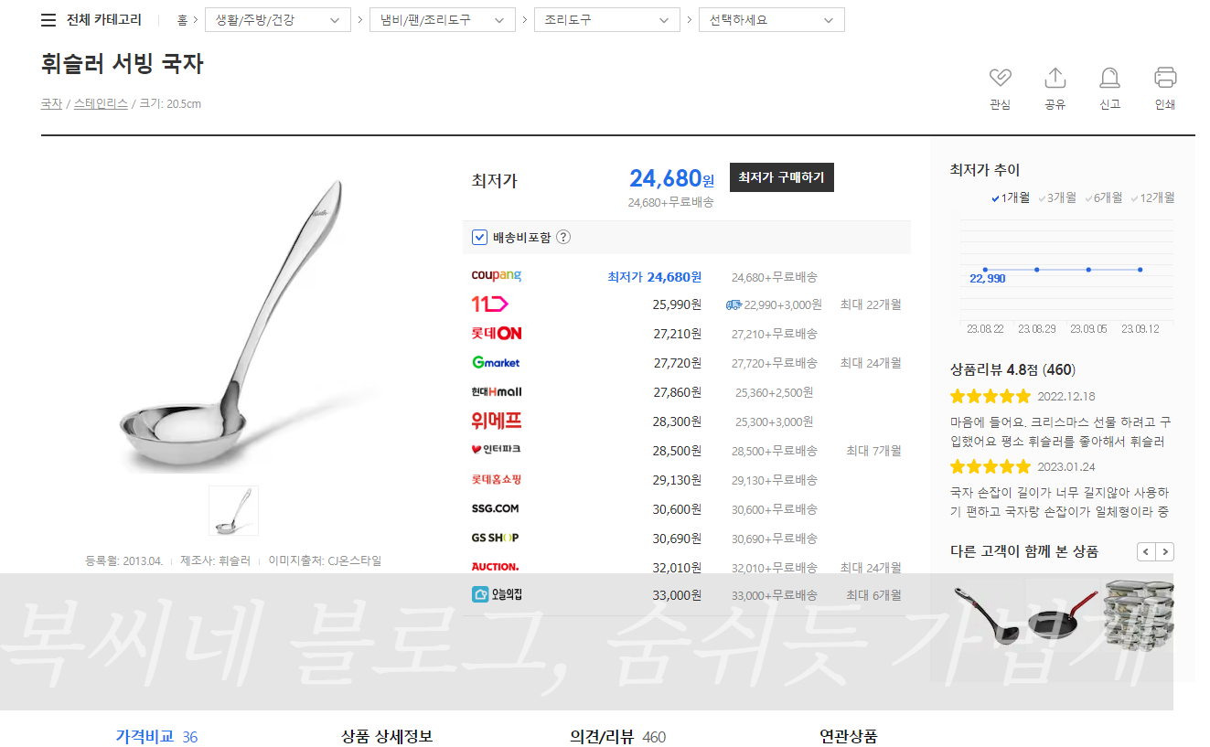
Task: Click the 최저가 구매하기 button
Action: [x=782, y=177]
